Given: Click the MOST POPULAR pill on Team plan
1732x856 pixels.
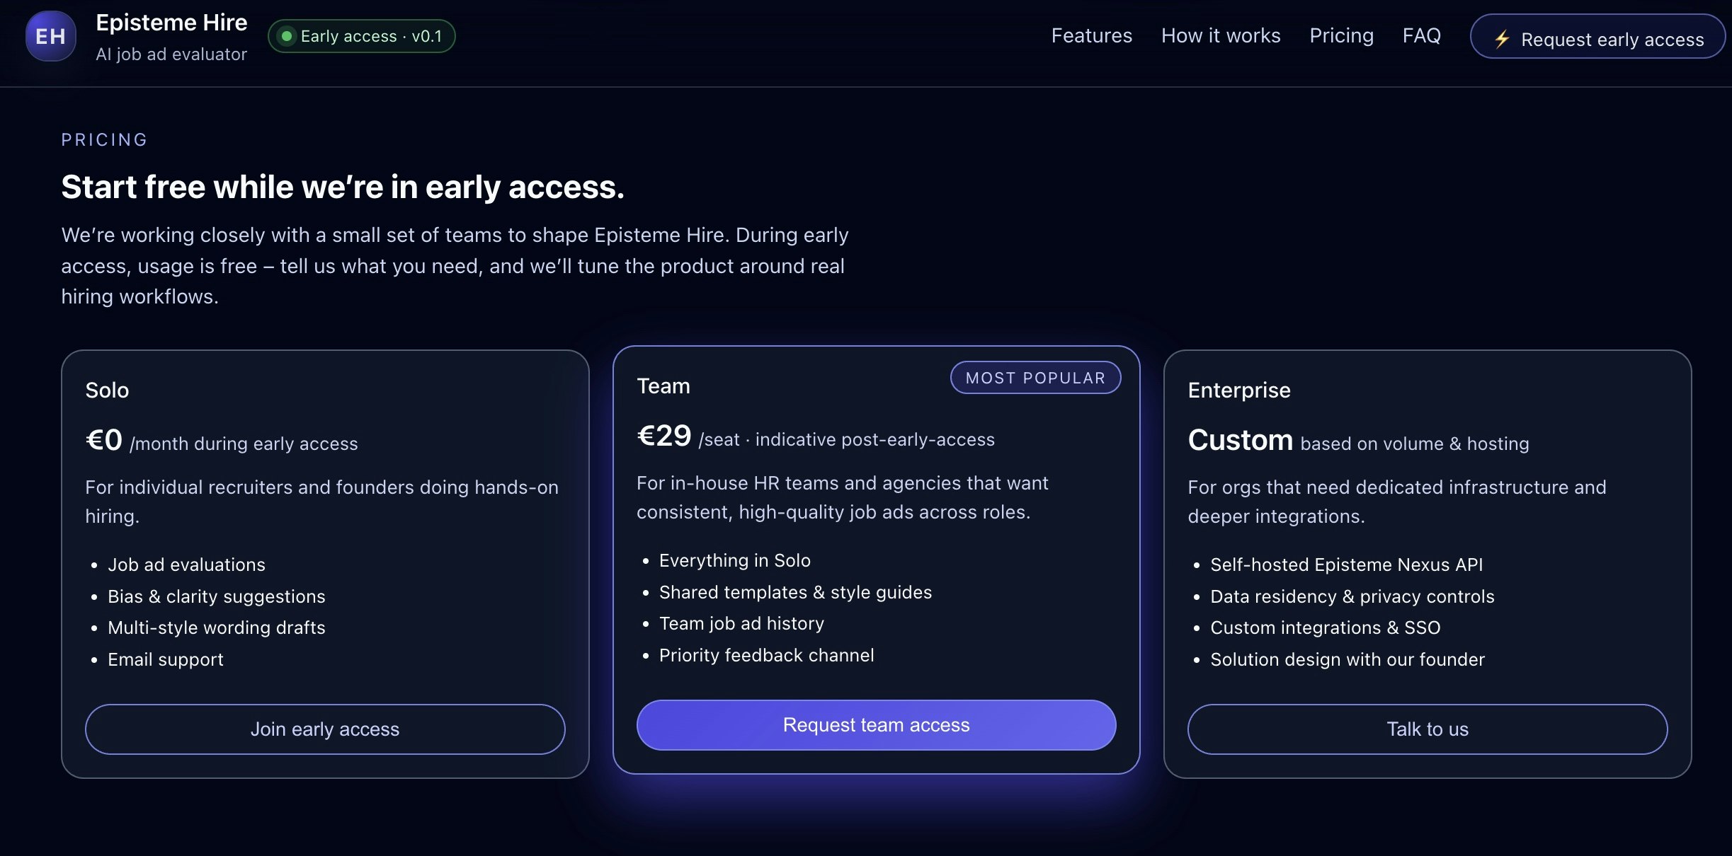Looking at the screenshot, I should click(1035, 377).
